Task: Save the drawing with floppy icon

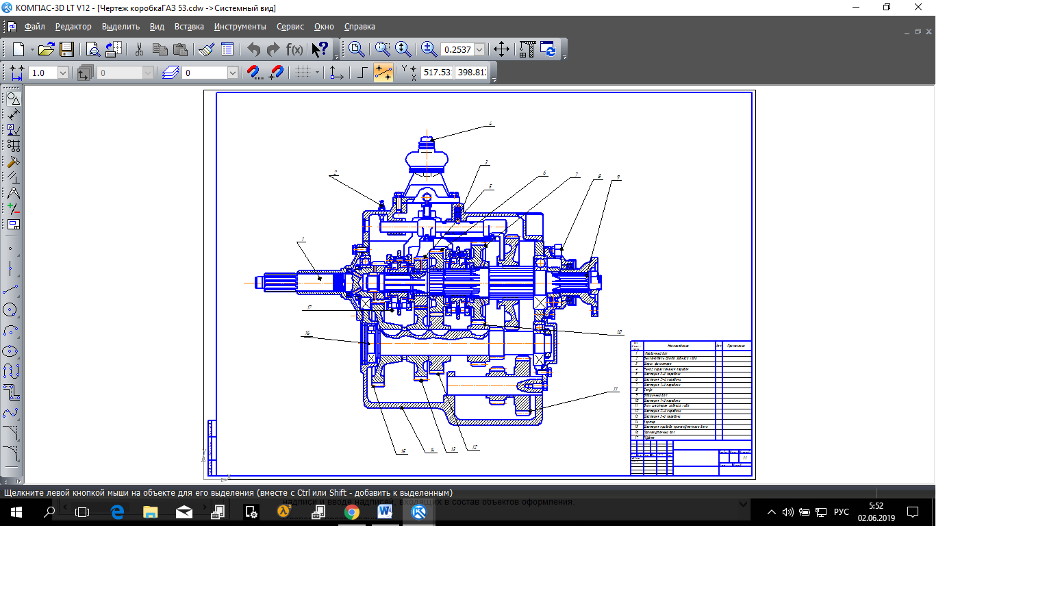Action: point(66,49)
